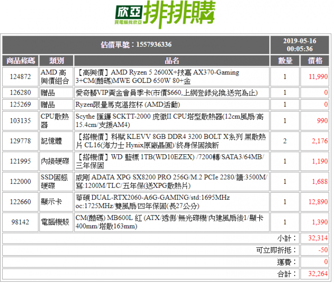Image resolution: width=334 pixels, height=283 pixels.
Task: Select barcode 121995 cell
Action: (20, 161)
